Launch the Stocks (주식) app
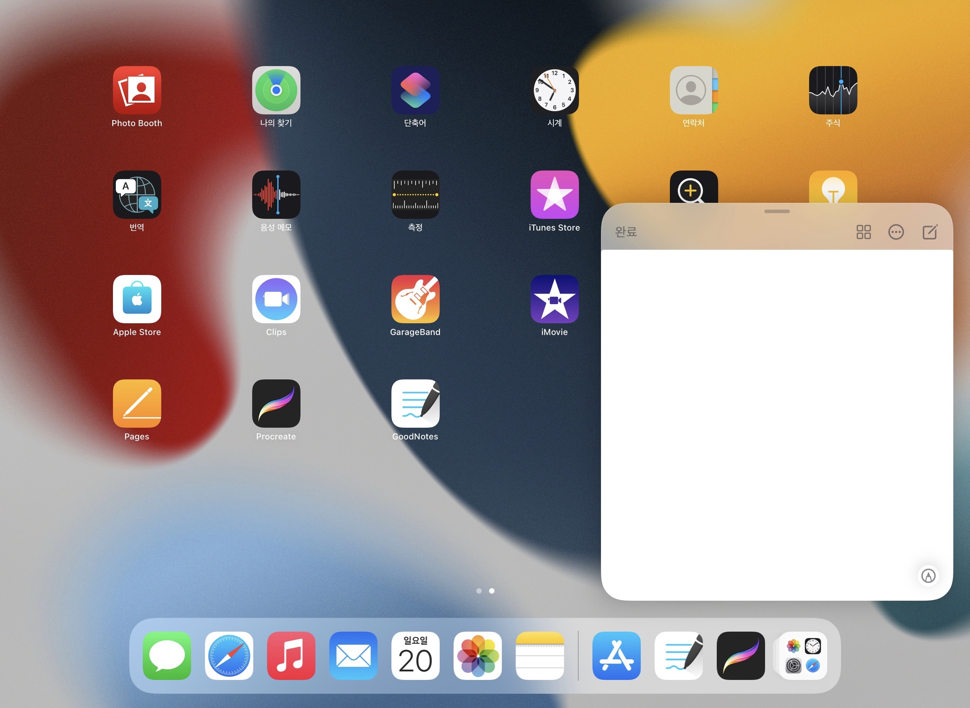970x708 pixels. (833, 90)
